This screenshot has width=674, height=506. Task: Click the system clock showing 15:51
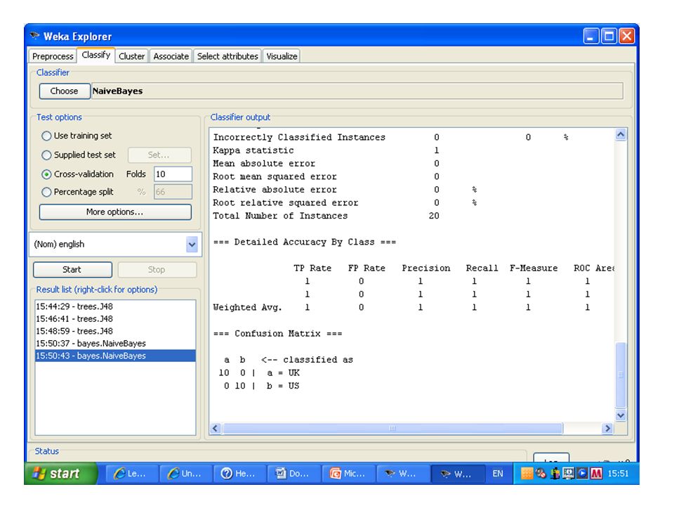[618, 473]
